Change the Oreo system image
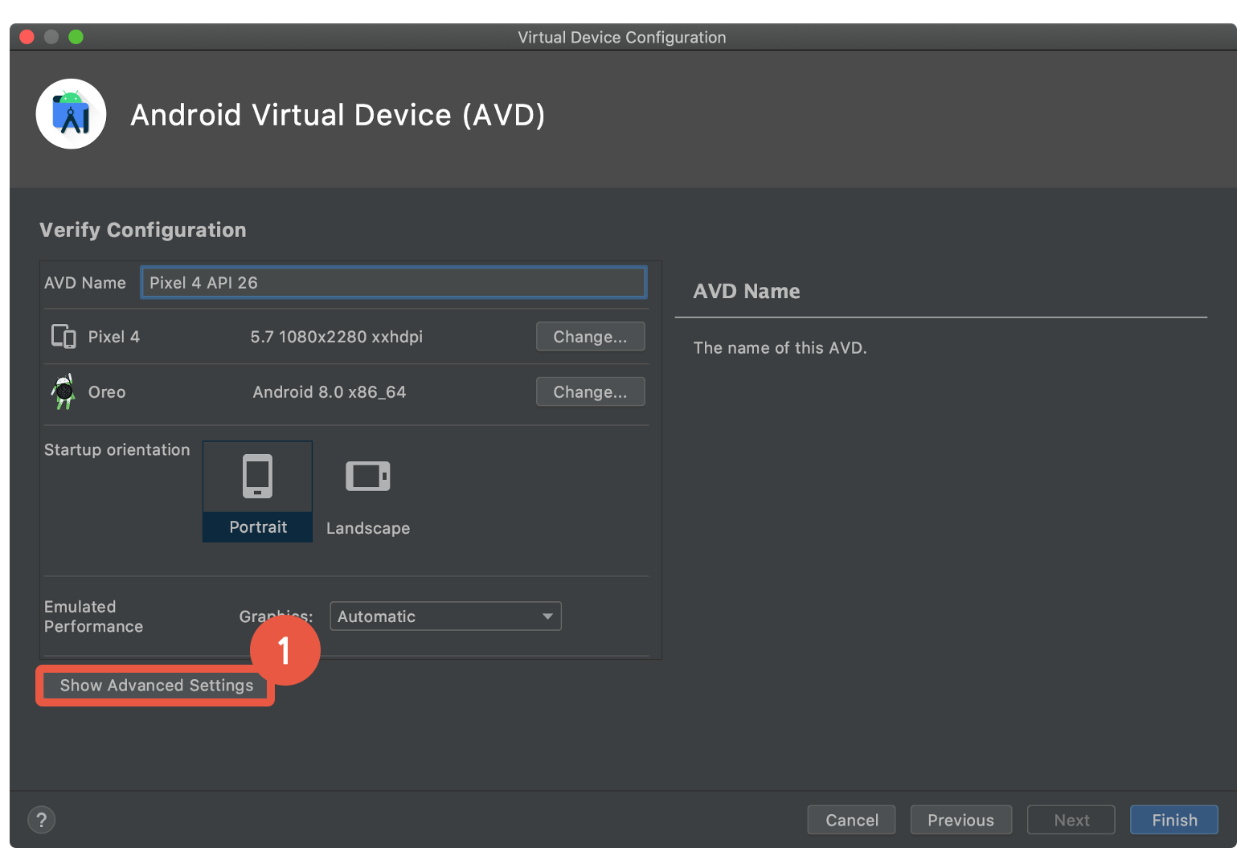The height and width of the screenshot is (860, 1249). coord(590,392)
